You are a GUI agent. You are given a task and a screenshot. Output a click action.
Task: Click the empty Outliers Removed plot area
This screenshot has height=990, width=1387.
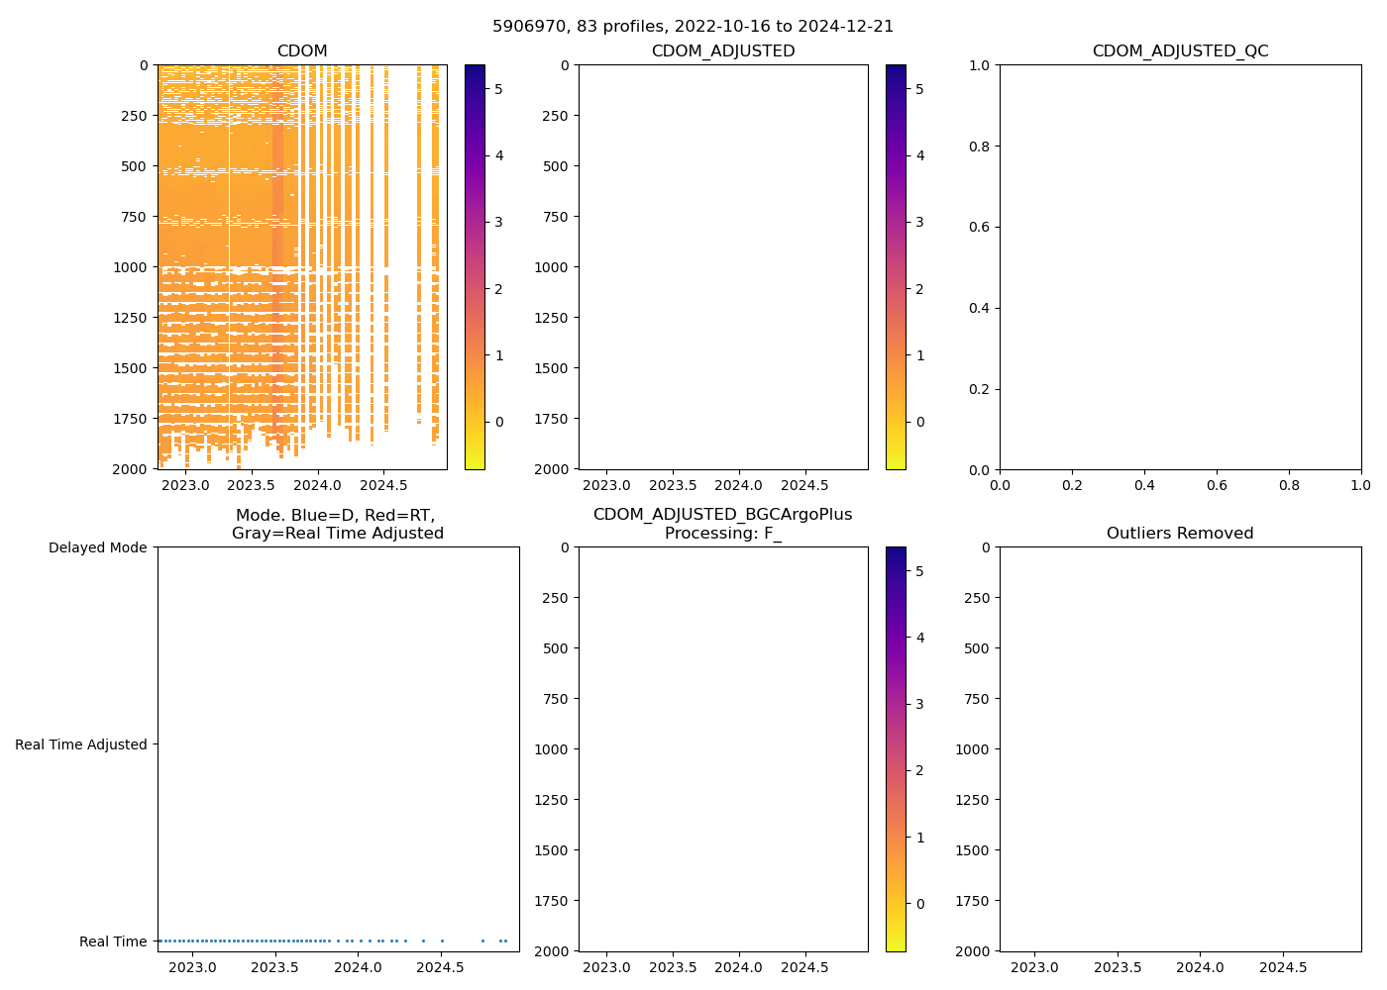(1180, 749)
